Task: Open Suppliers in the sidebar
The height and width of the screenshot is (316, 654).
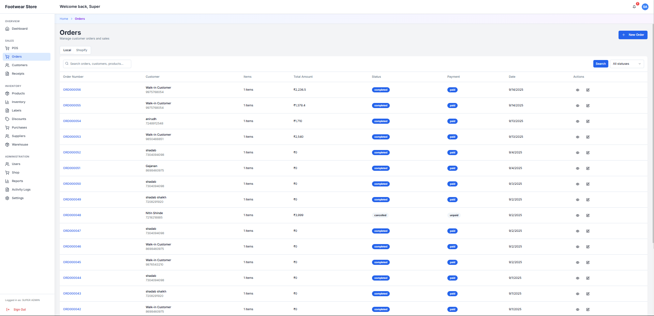Action: [x=27, y=136]
